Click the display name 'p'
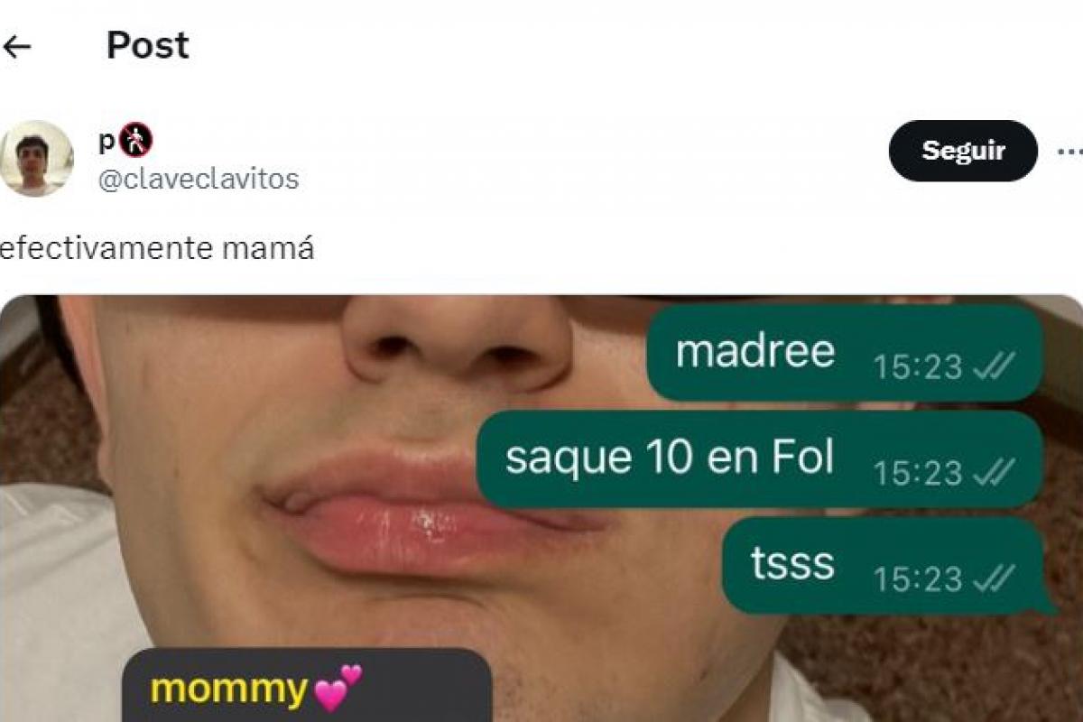This screenshot has width=1083, height=722. pyautogui.click(x=107, y=143)
